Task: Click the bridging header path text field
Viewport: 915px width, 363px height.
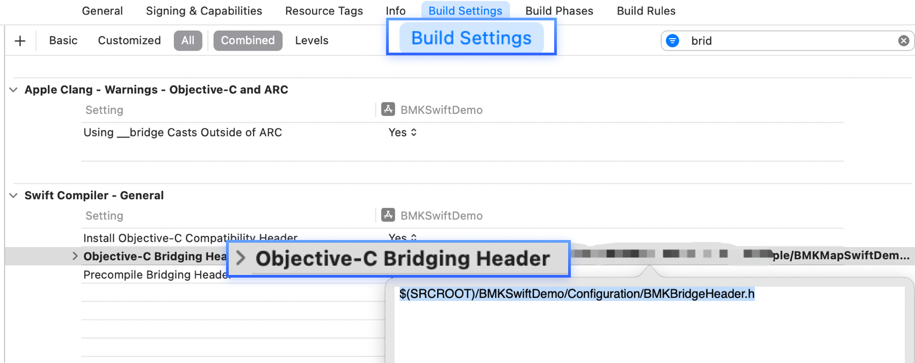Action: coord(577,294)
